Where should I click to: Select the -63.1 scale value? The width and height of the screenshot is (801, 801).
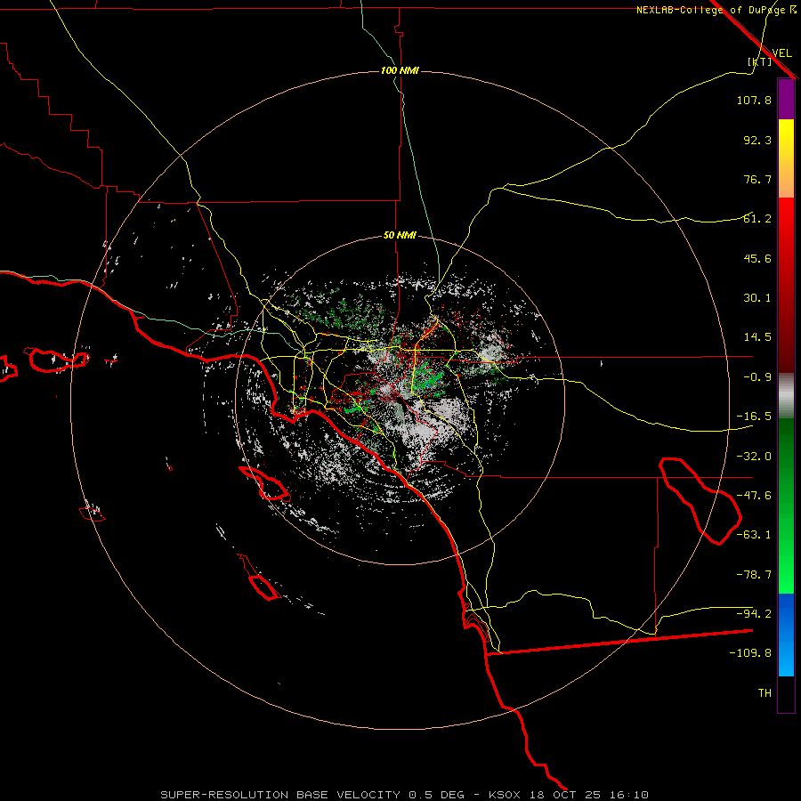click(754, 535)
